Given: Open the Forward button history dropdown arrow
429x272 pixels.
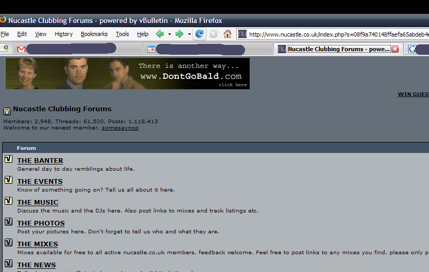Looking at the screenshot, I should point(189,34).
